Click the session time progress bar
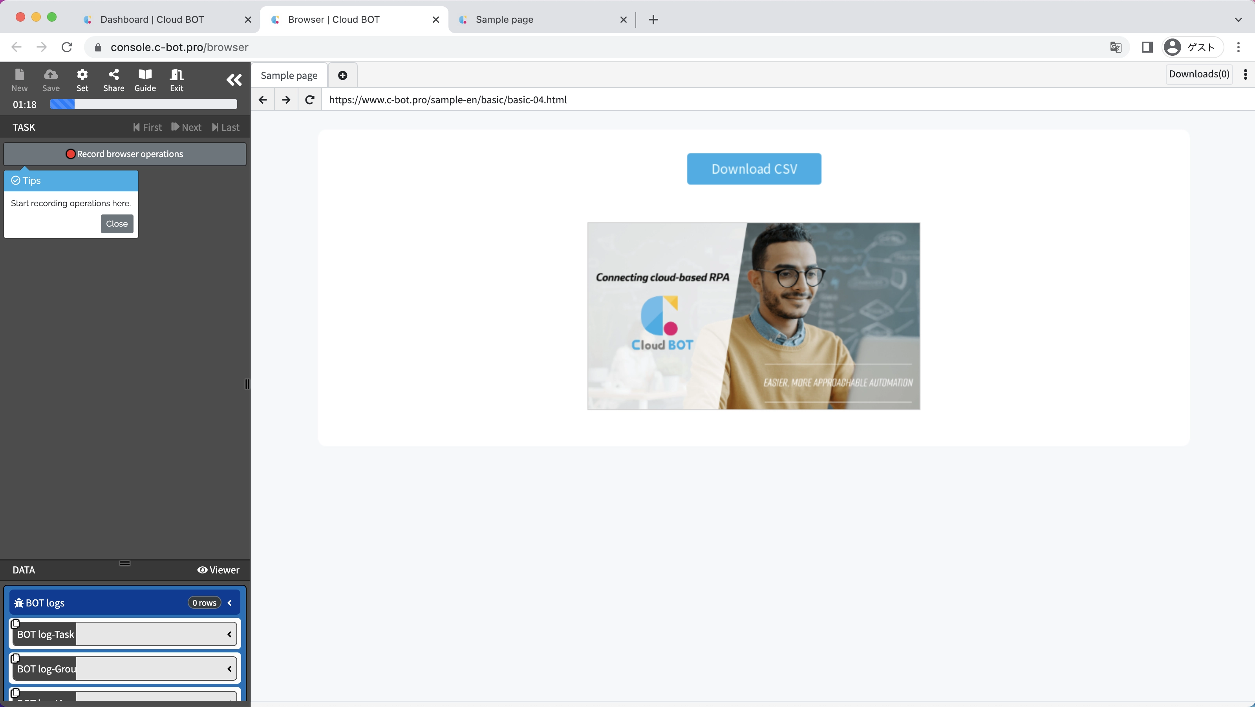 (x=143, y=104)
